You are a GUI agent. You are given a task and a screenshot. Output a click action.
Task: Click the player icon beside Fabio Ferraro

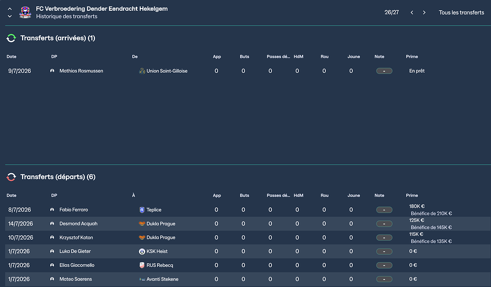pos(52,210)
